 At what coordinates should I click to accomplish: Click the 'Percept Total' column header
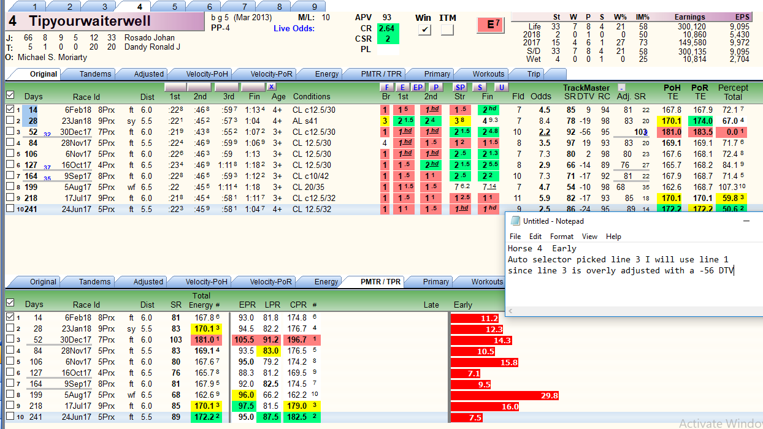733,92
